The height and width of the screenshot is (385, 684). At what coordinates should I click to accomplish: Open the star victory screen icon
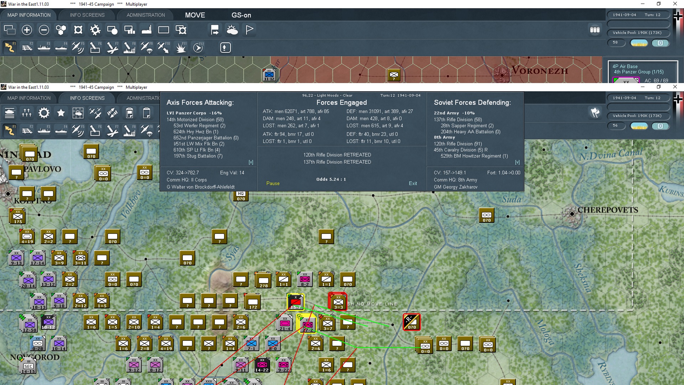coord(61,113)
